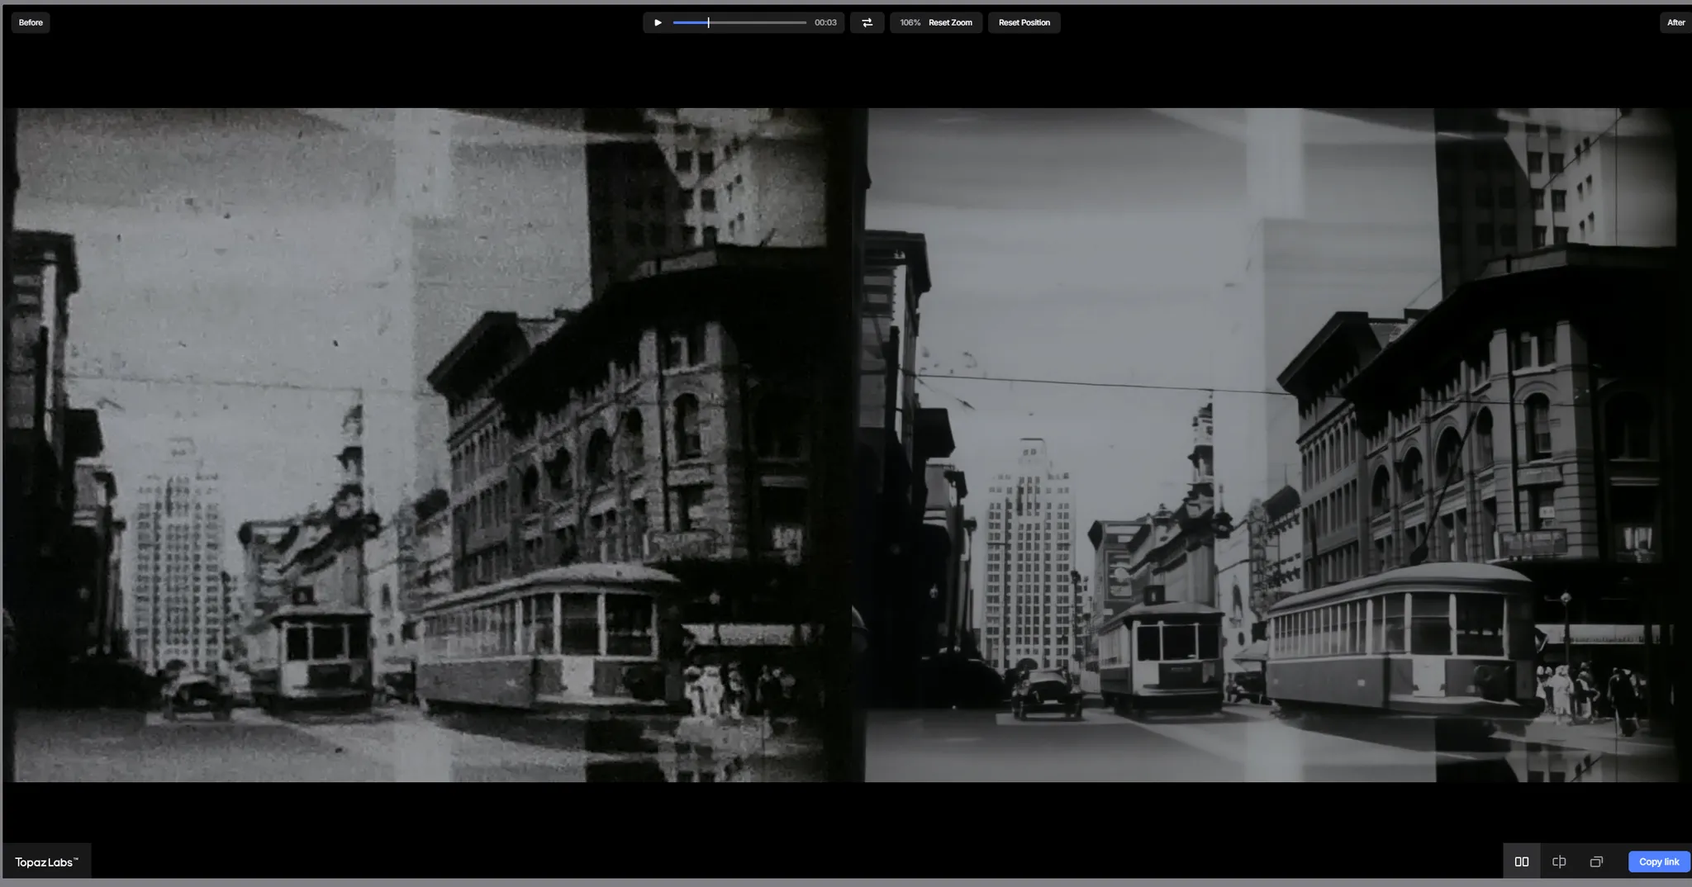Select the split slider view mode
Image resolution: width=1692 pixels, height=887 pixels.
coord(1559,861)
